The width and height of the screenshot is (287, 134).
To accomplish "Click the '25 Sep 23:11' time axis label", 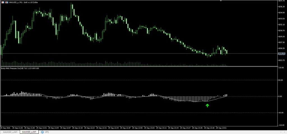I will (161, 128).
